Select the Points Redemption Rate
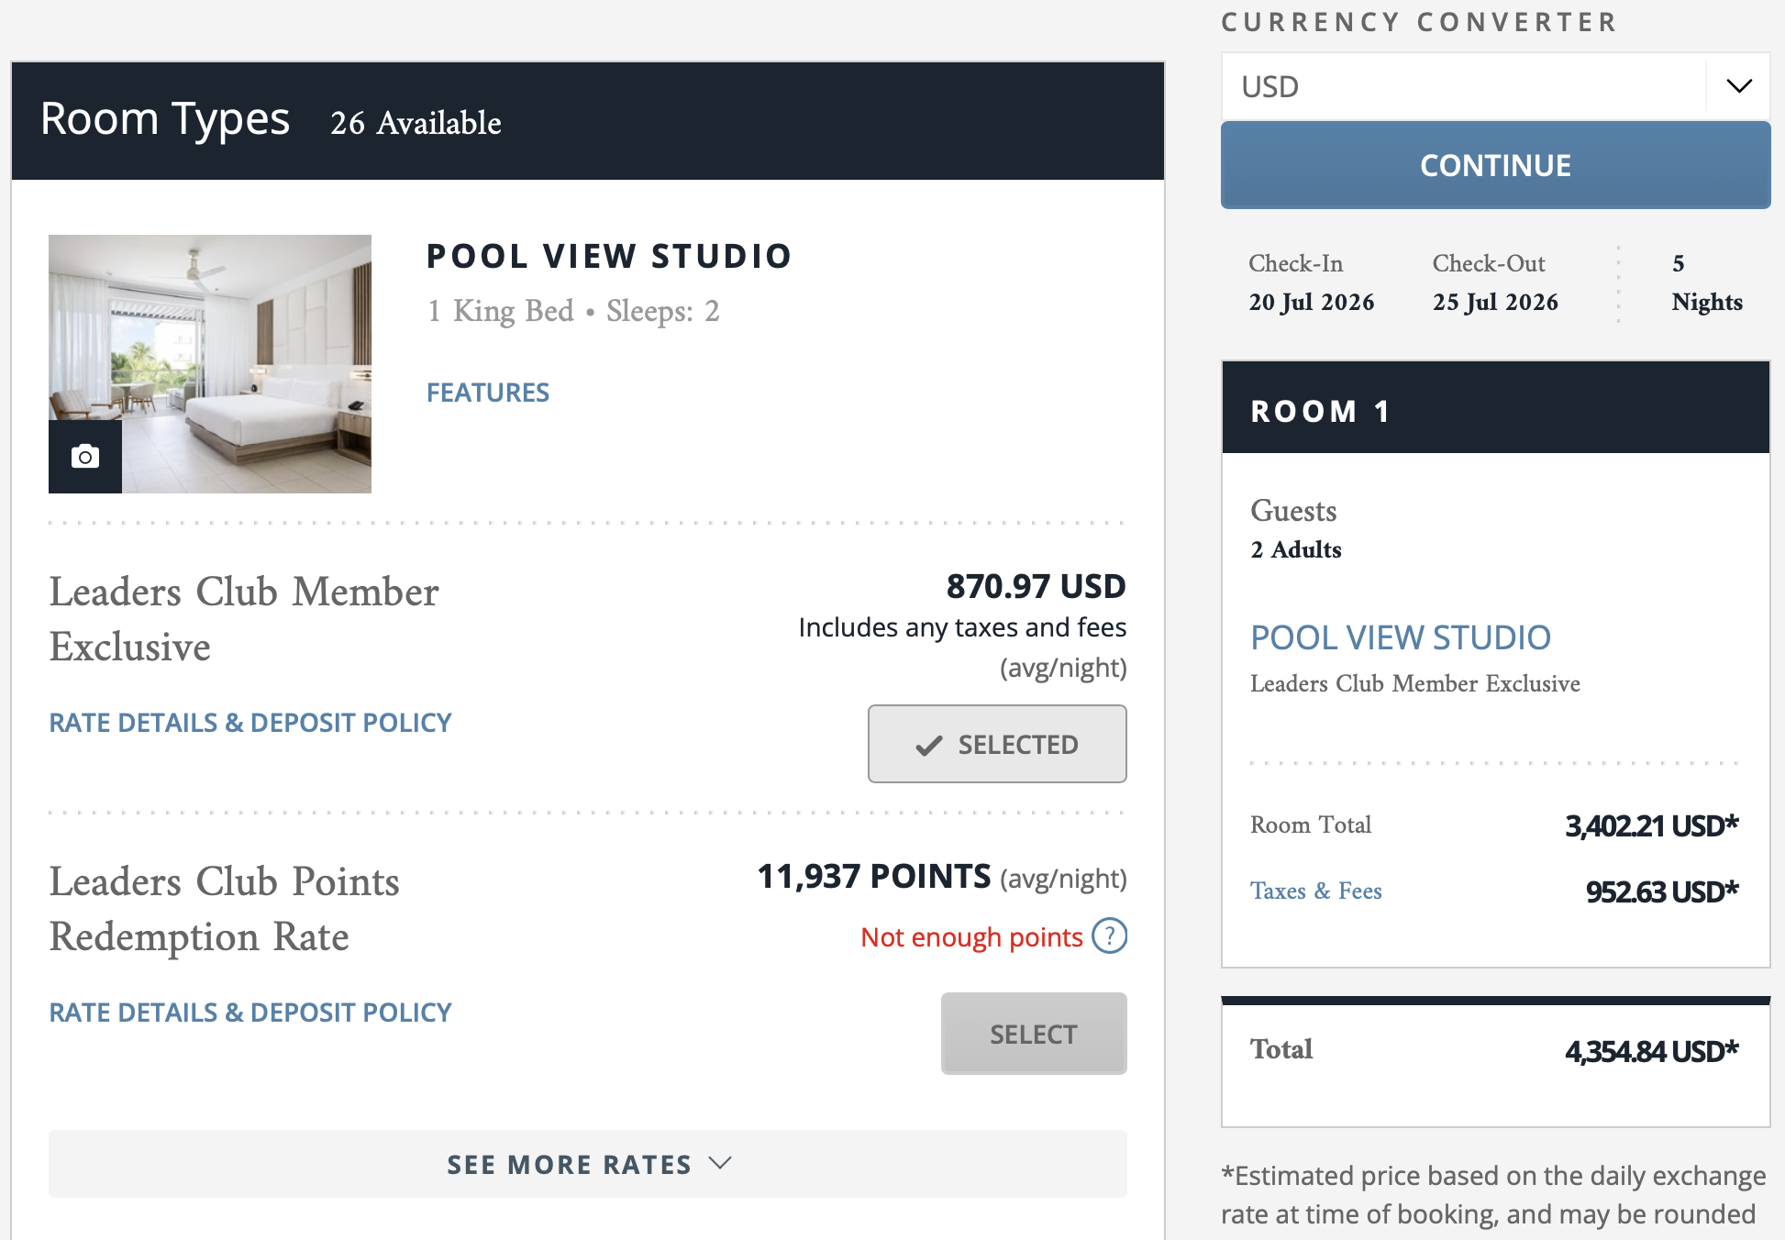The image size is (1785, 1240). click(1033, 1034)
